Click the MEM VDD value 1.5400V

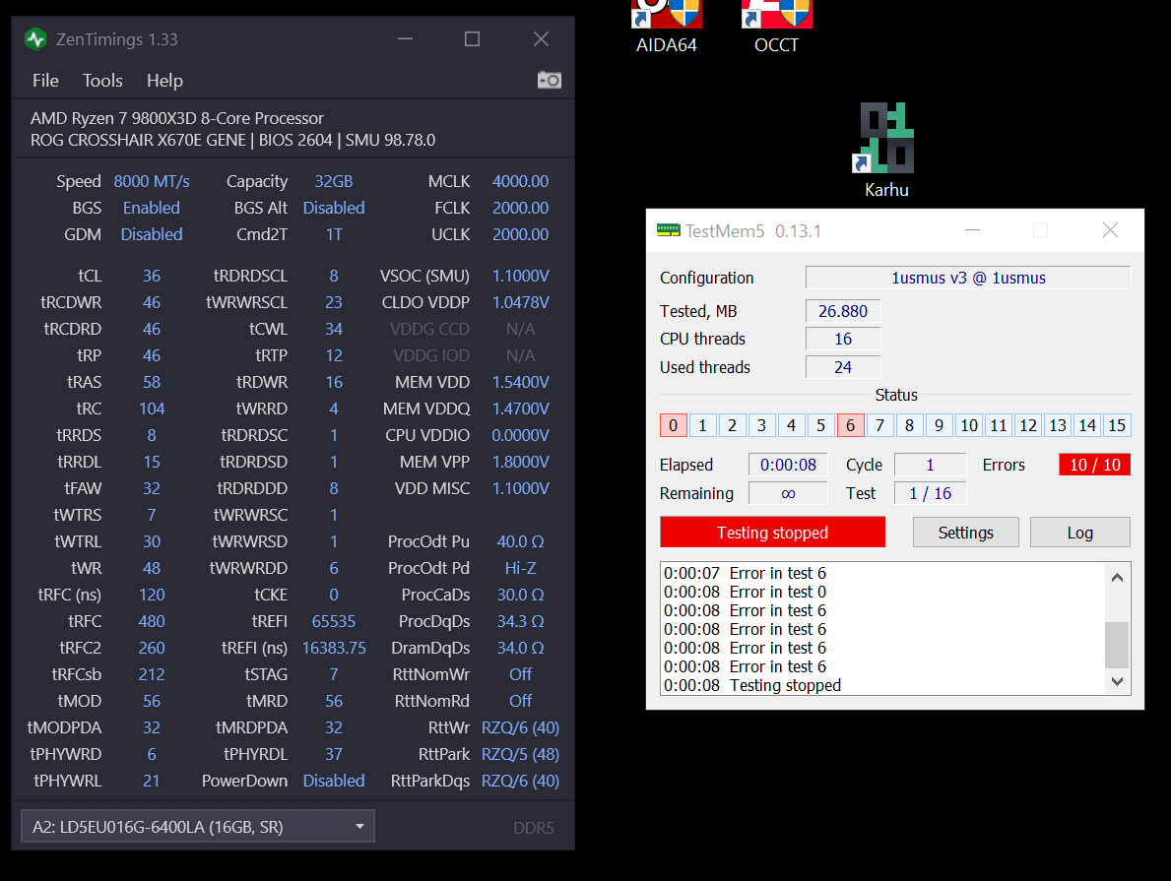click(521, 382)
